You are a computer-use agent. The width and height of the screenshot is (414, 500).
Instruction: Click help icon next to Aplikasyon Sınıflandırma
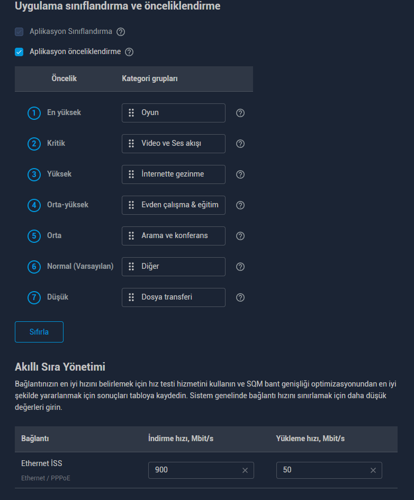pos(121,32)
